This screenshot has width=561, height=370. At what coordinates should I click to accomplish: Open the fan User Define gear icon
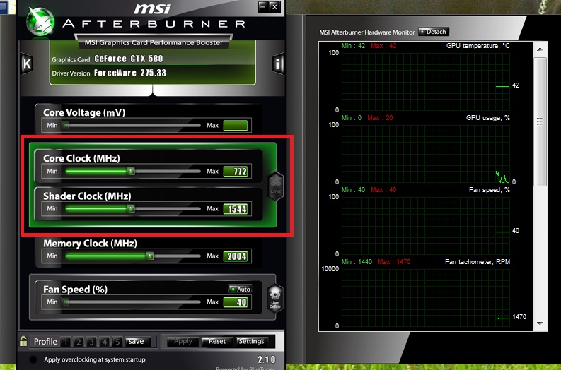pyautogui.click(x=274, y=298)
